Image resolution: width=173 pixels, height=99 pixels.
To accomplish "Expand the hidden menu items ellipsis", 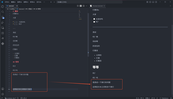I will [x=44, y=2].
